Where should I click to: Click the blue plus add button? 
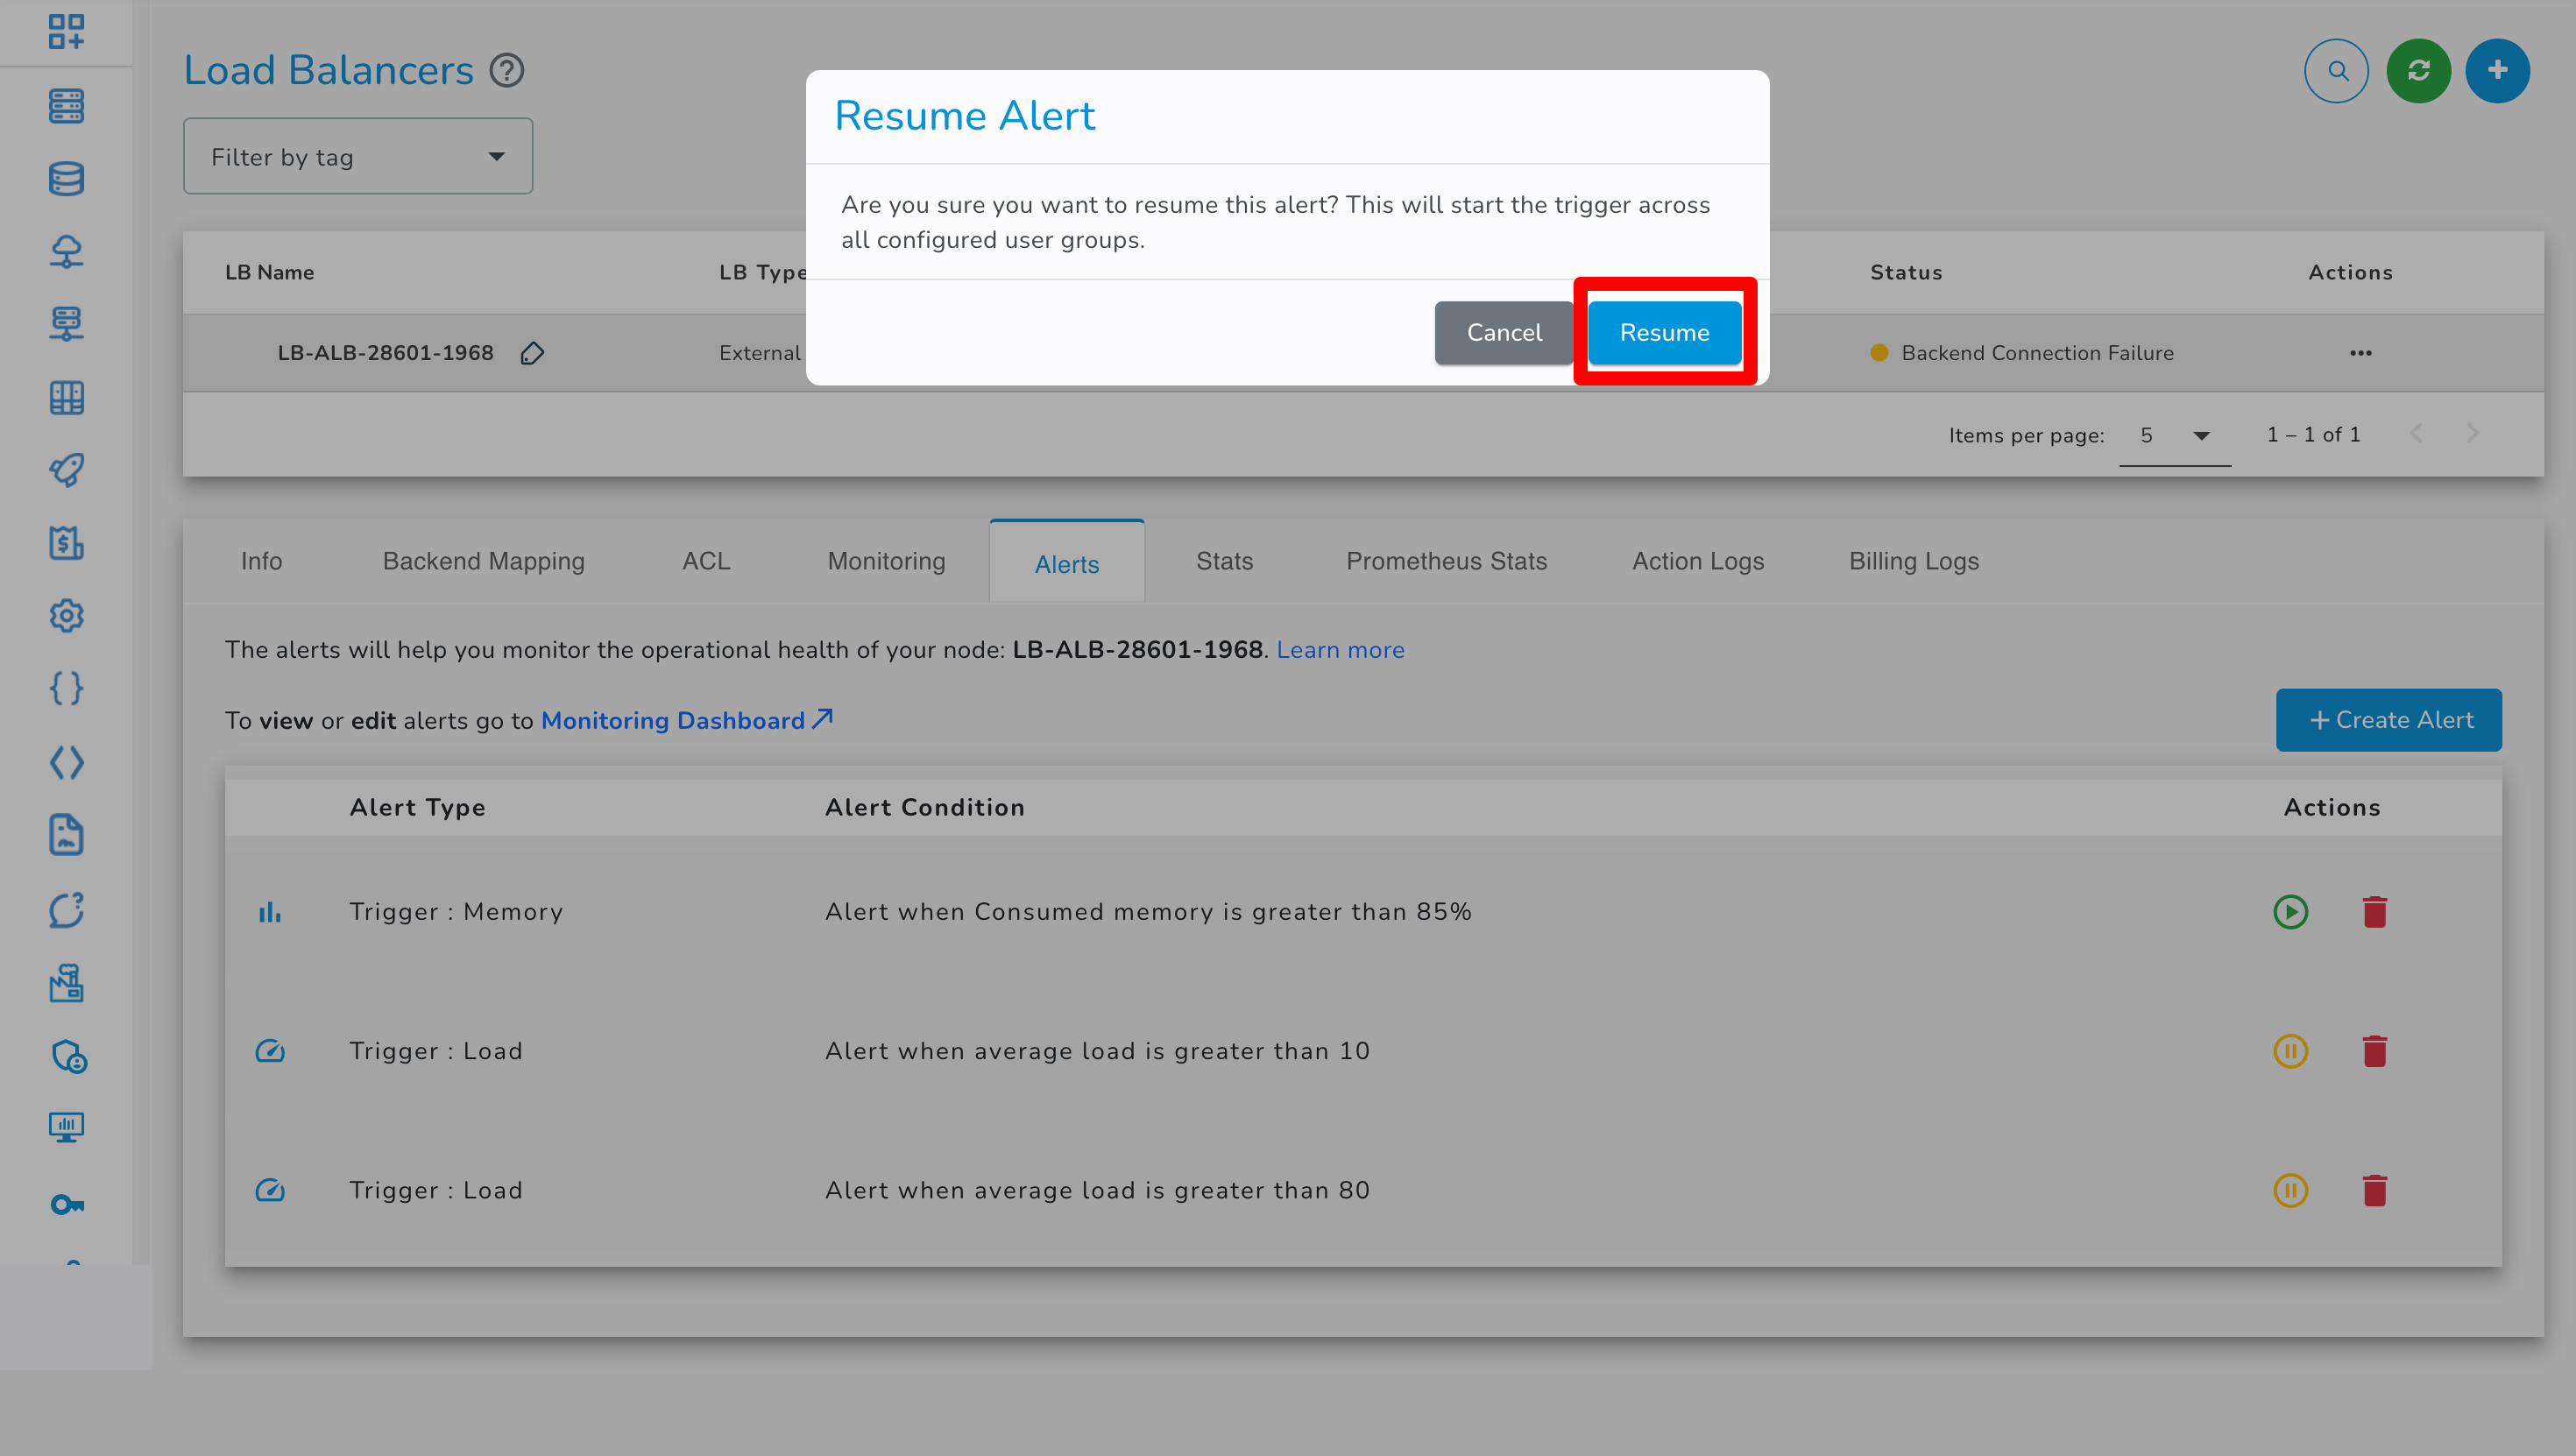[2497, 71]
